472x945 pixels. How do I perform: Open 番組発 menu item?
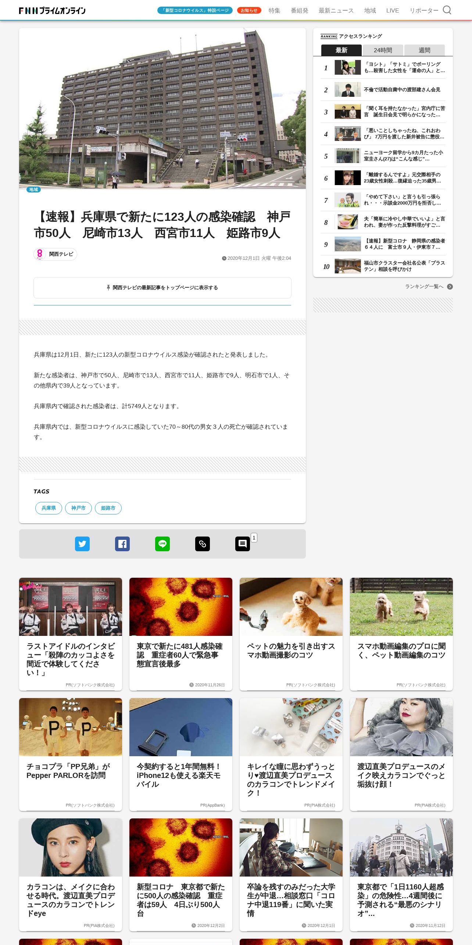[x=300, y=10]
